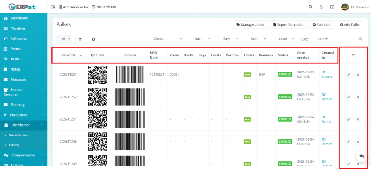Viewport: 371px width, 169px height.
Task: Sort table by Pallet ID column header
Action: (68, 55)
